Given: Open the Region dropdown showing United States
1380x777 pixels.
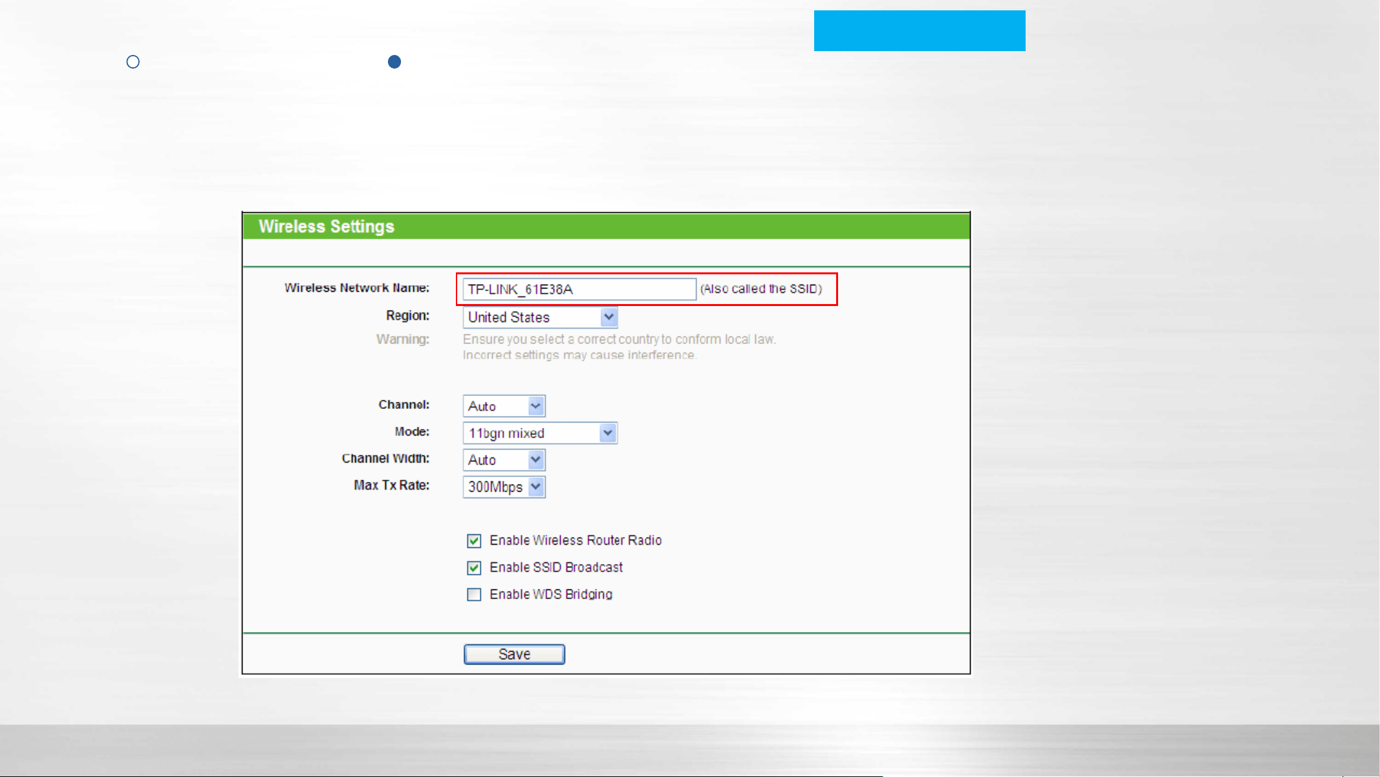Looking at the screenshot, I should (540, 317).
